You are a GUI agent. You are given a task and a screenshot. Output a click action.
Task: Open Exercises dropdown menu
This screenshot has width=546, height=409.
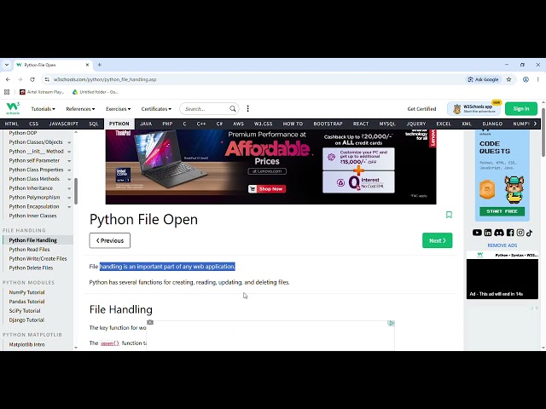(x=119, y=109)
